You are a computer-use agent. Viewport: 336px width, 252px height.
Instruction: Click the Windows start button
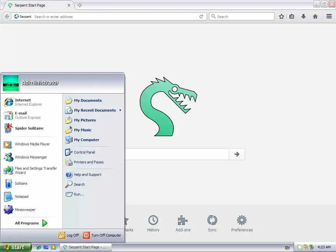tap(15, 247)
